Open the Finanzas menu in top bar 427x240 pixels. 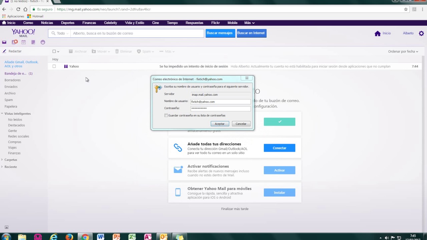(x=89, y=23)
